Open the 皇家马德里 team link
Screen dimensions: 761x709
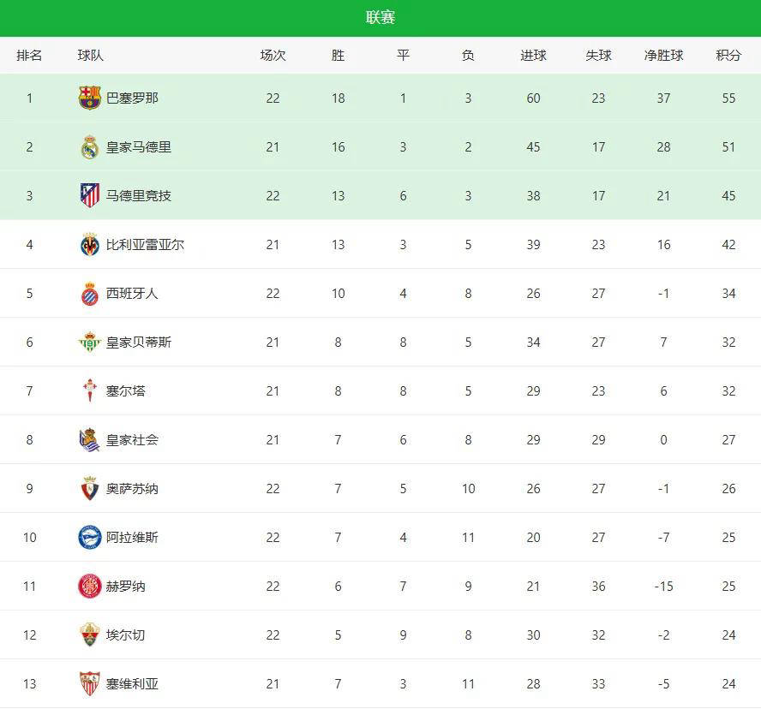pos(139,147)
